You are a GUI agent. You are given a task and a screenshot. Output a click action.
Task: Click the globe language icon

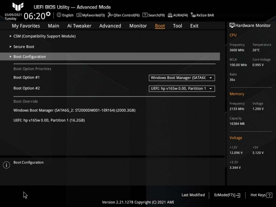[x=59, y=15]
